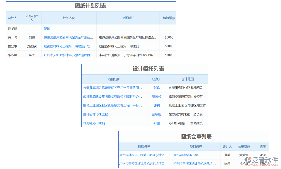This screenshot has height=169, width=281.
Task: Open the 珠海鹤港口建设 project link
Action: [x=94, y=123]
